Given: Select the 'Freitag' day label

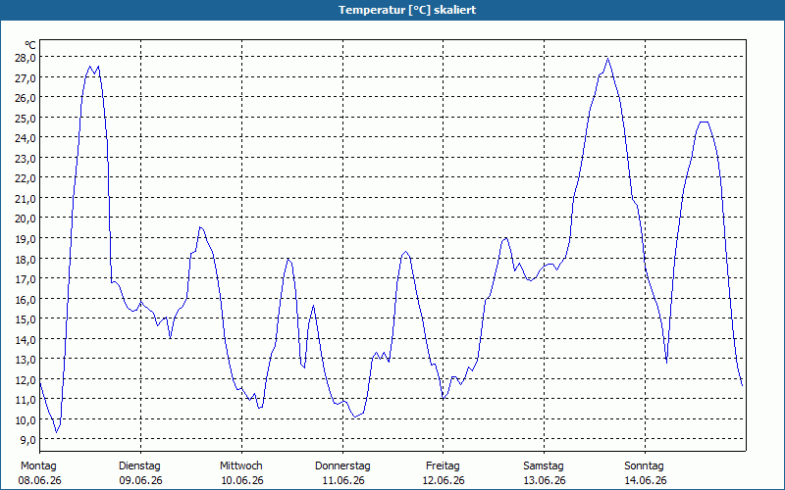Looking at the screenshot, I should [444, 466].
